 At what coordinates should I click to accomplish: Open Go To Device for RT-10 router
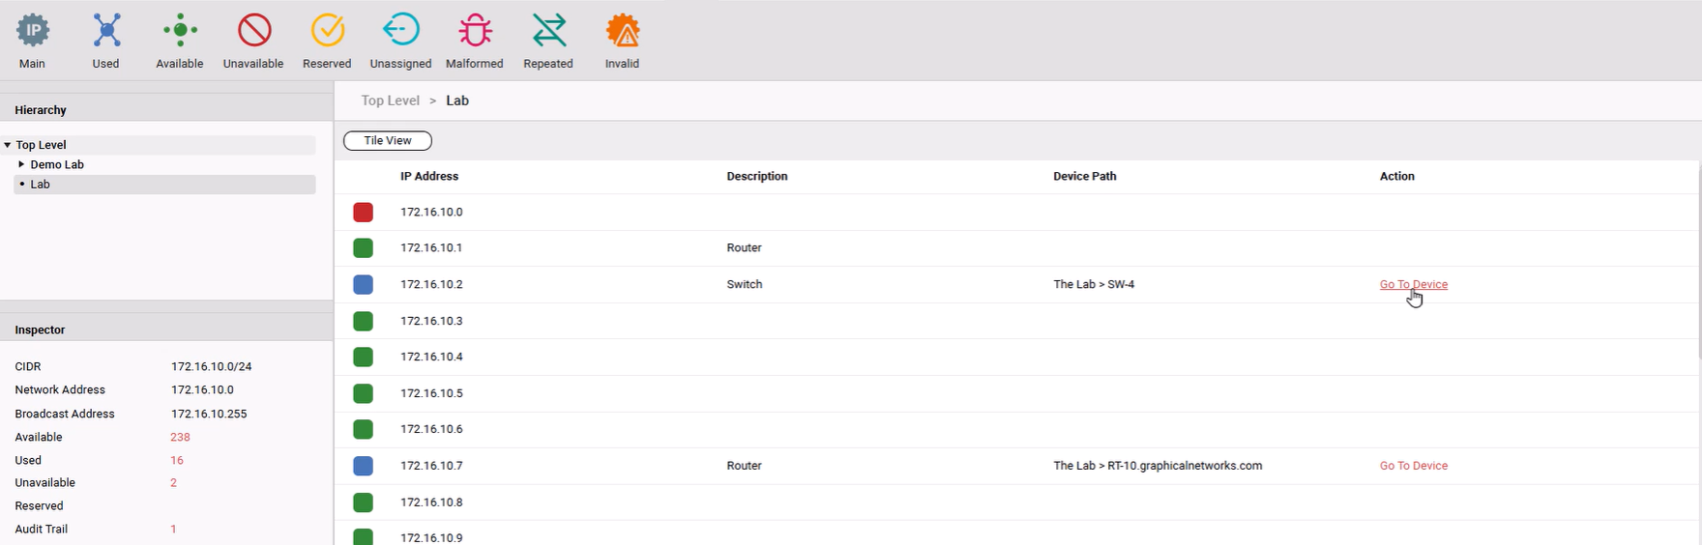[1413, 466]
